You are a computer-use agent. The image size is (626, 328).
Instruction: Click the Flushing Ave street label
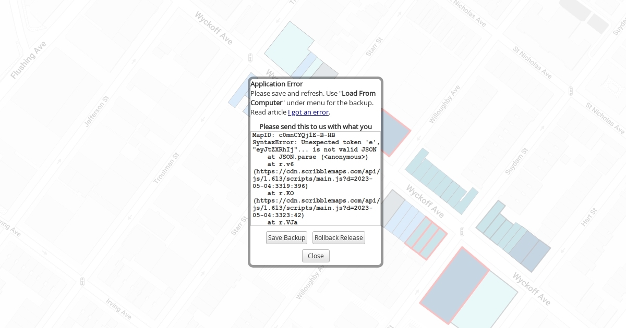[29, 60]
